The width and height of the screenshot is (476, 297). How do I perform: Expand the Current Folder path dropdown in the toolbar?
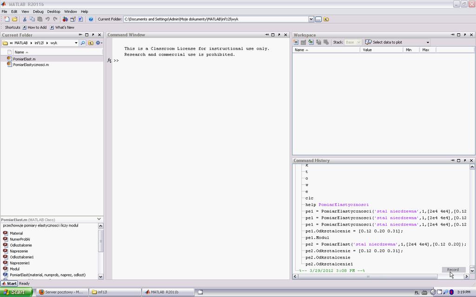[x=311, y=19]
